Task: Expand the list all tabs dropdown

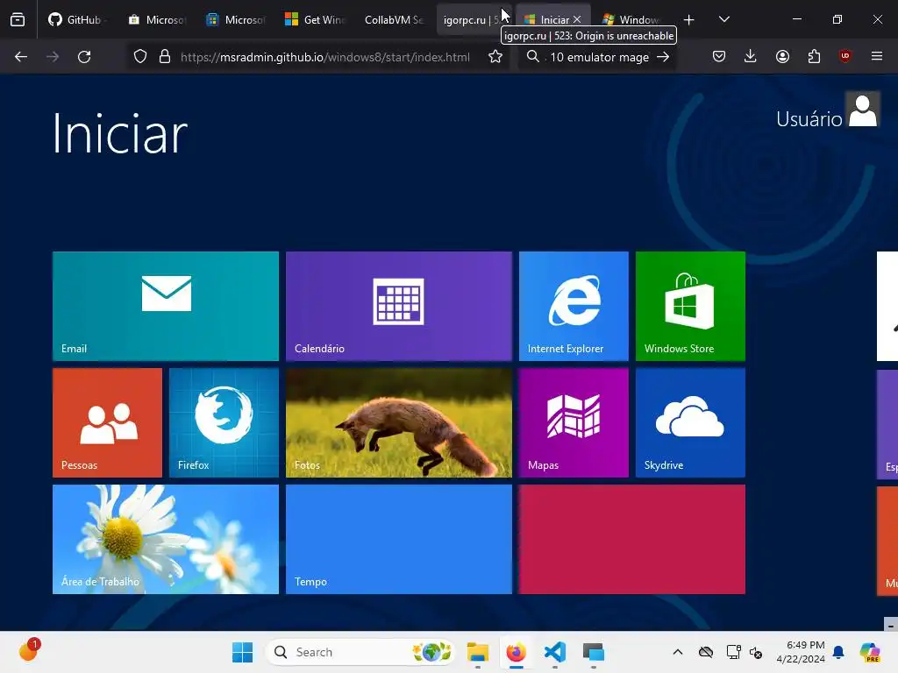Action: pyautogui.click(x=723, y=19)
